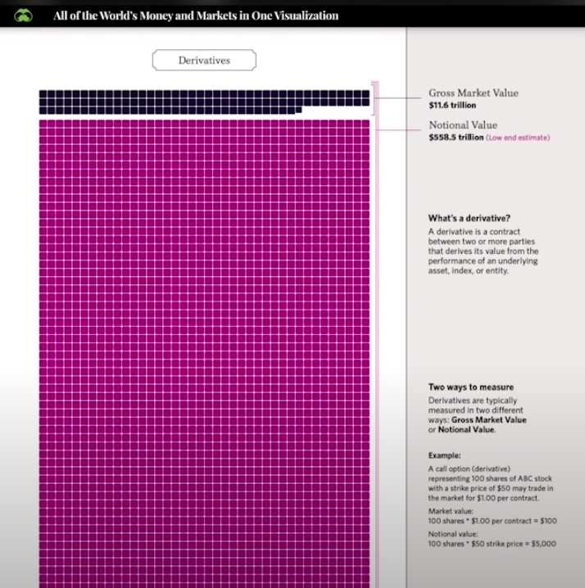Click the 'Gross Market Value' heading

pos(474,93)
